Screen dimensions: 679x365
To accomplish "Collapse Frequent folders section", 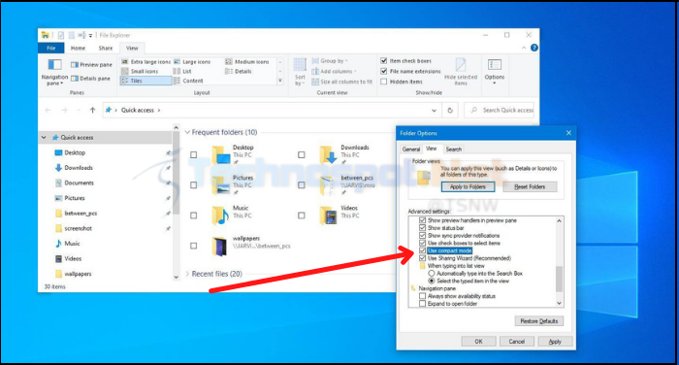I will (187, 132).
